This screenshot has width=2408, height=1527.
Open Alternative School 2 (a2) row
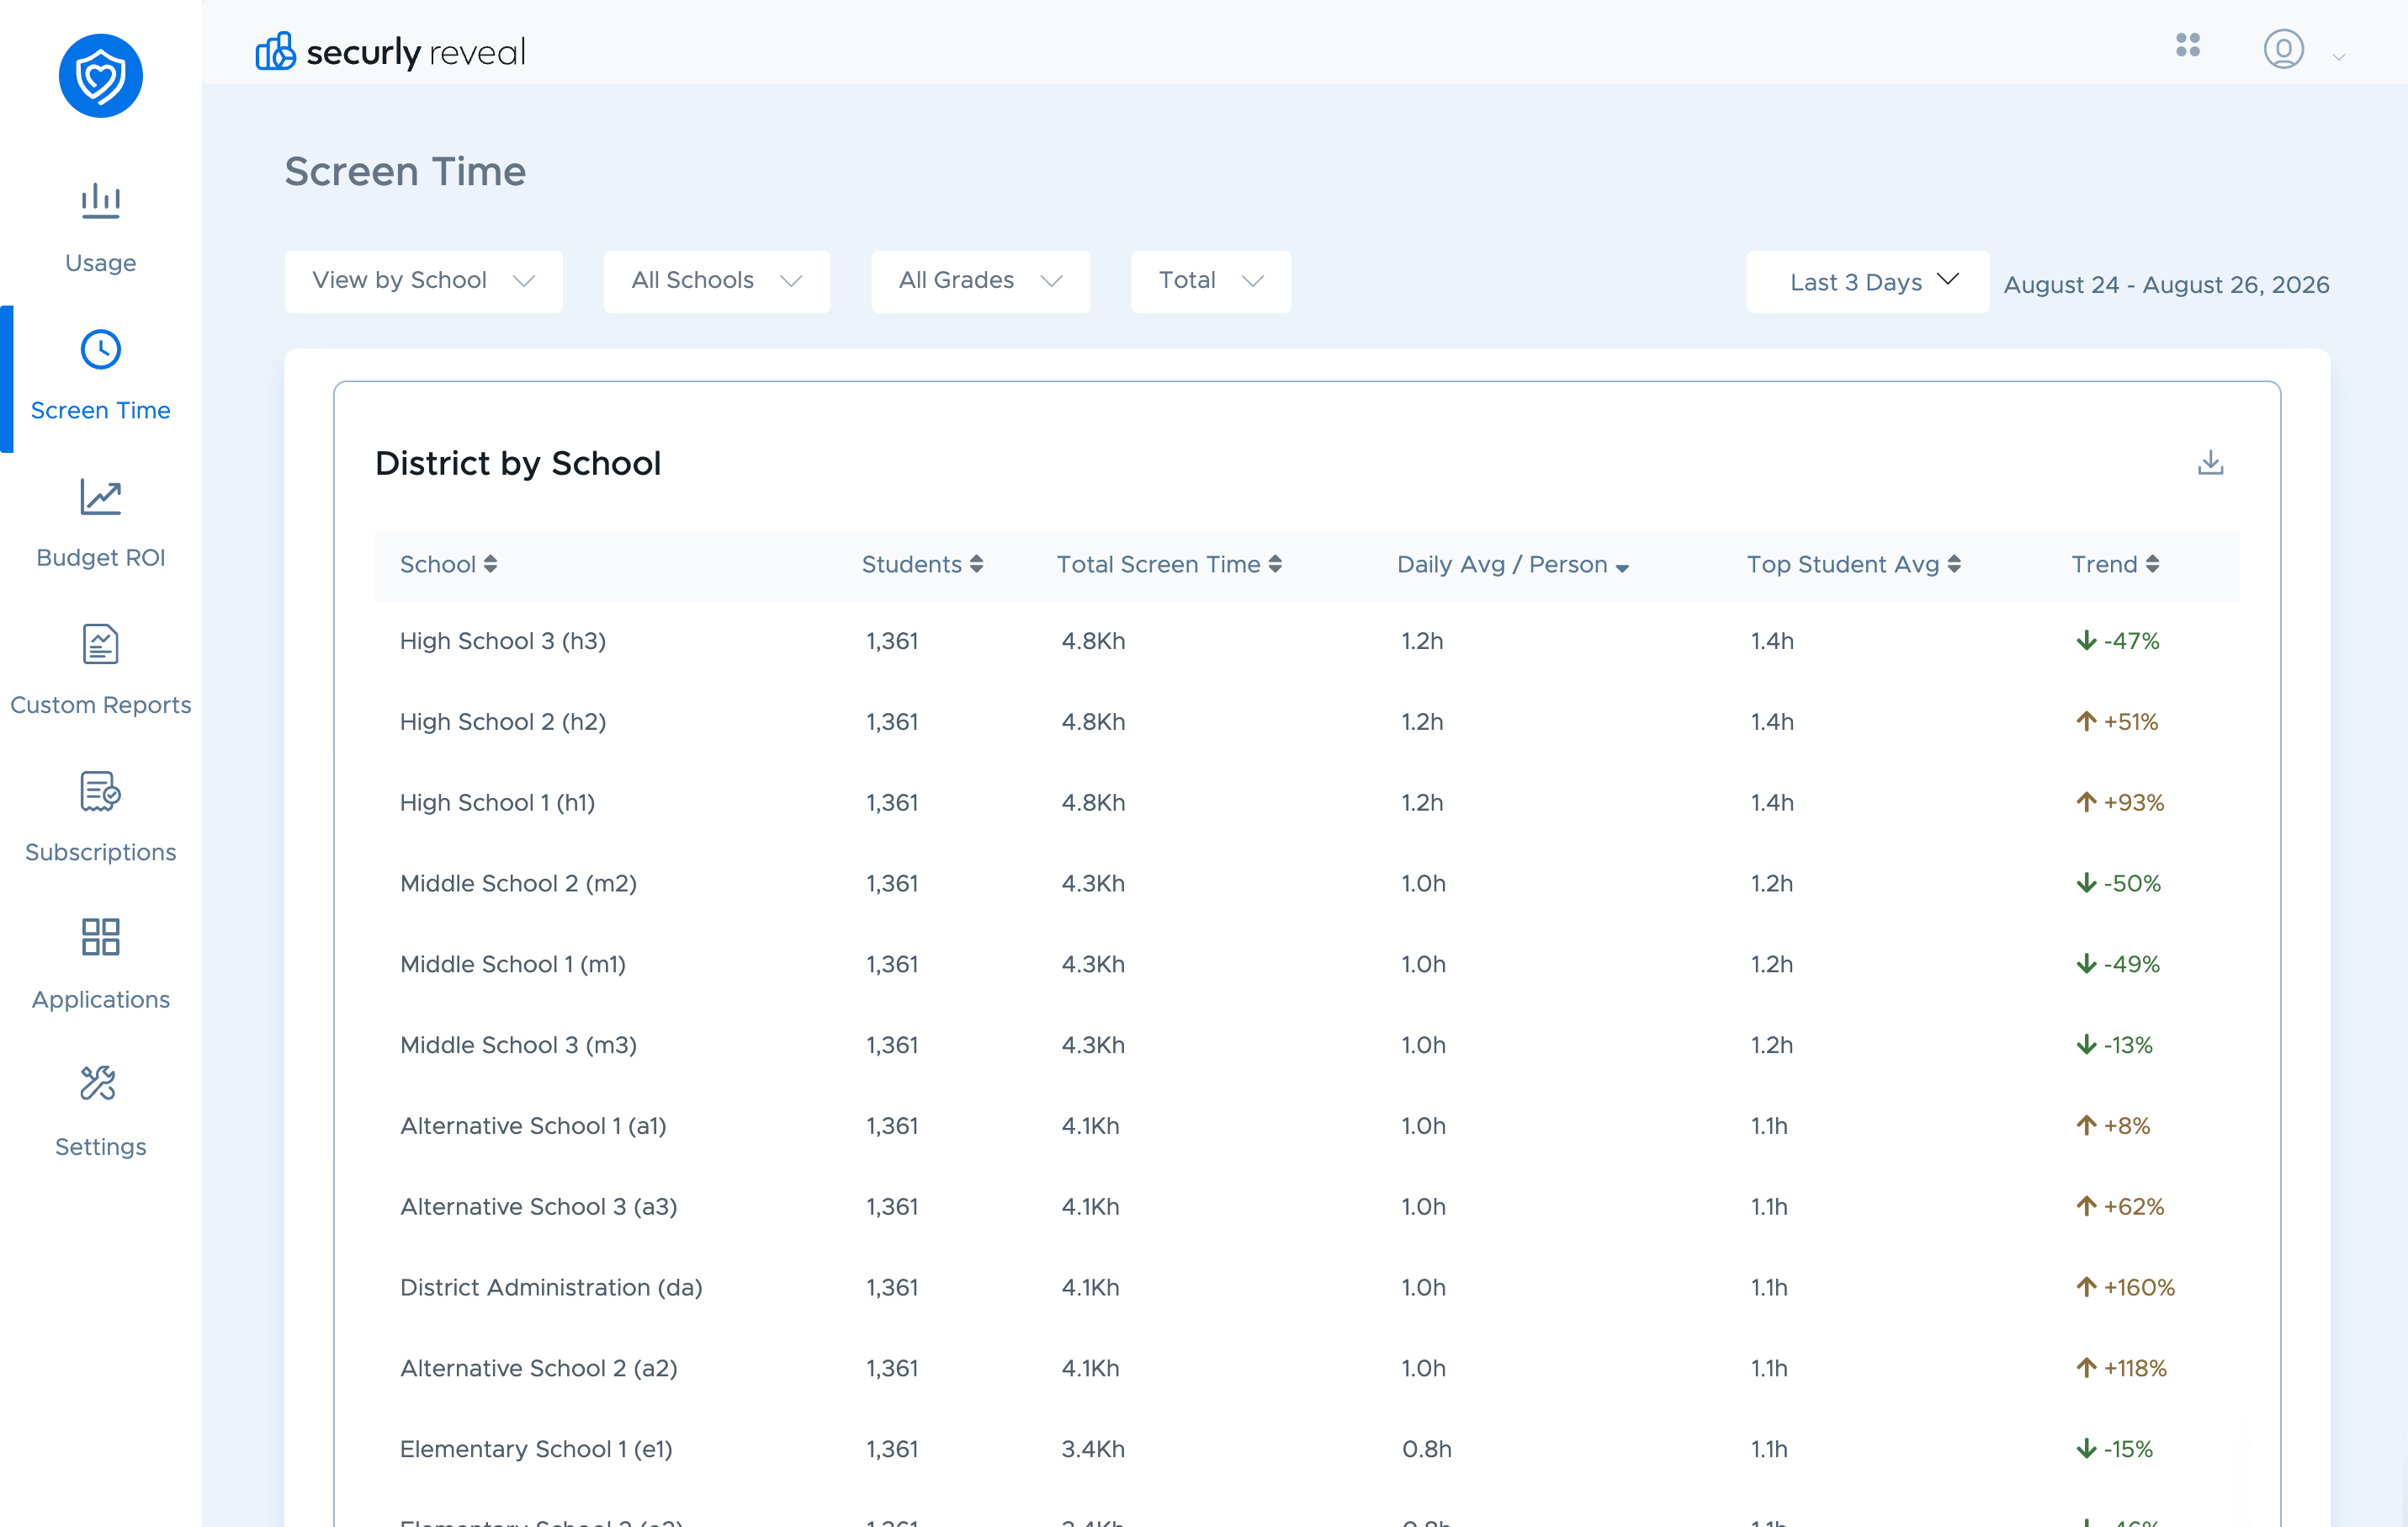click(x=1307, y=1368)
